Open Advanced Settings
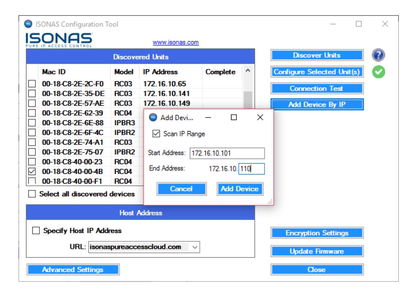The width and height of the screenshot is (417, 295). pyautogui.click(x=73, y=270)
